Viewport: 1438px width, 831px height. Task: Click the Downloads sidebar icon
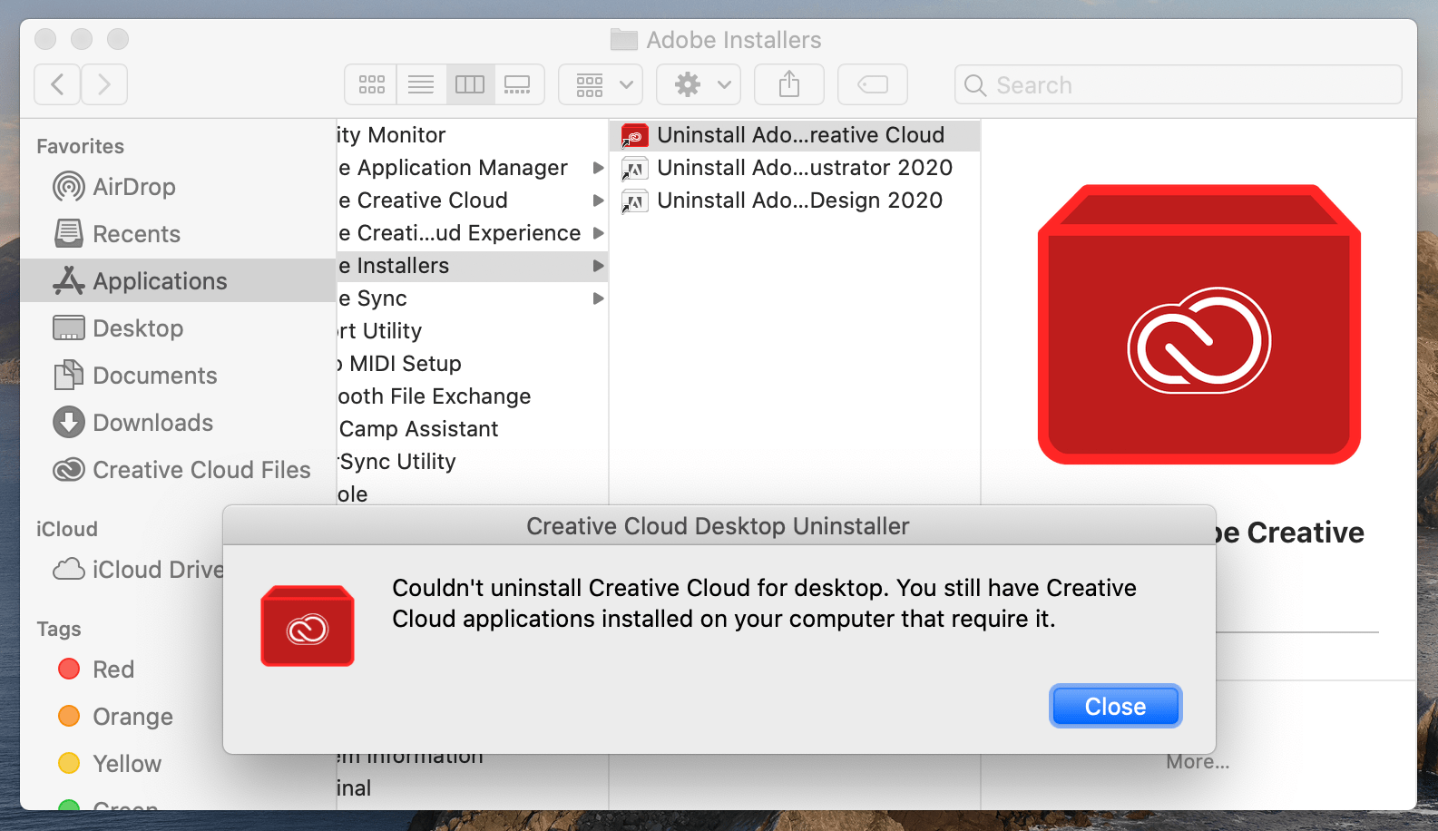69,423
